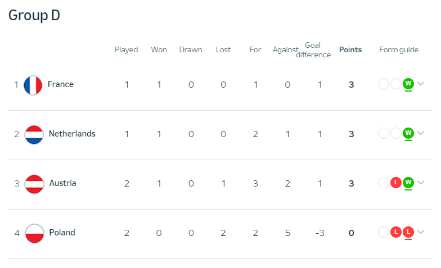Click Austria's green W form badge
This screenshot has height=268, width=441.
tap(408, 183)
